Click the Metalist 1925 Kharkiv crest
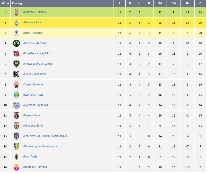The image size is (207, 174). (x=16, y=64)
